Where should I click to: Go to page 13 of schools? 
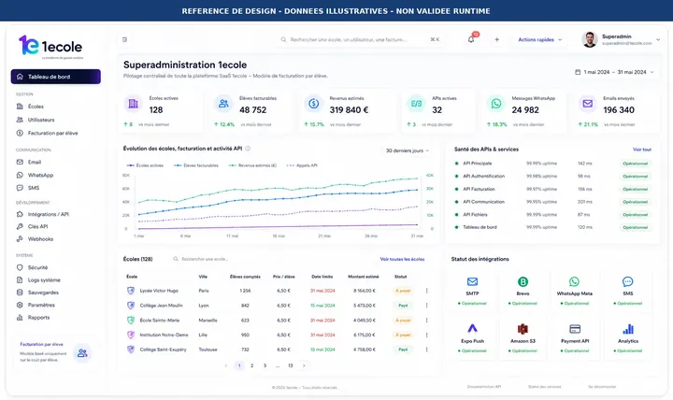tap(291, 365)
